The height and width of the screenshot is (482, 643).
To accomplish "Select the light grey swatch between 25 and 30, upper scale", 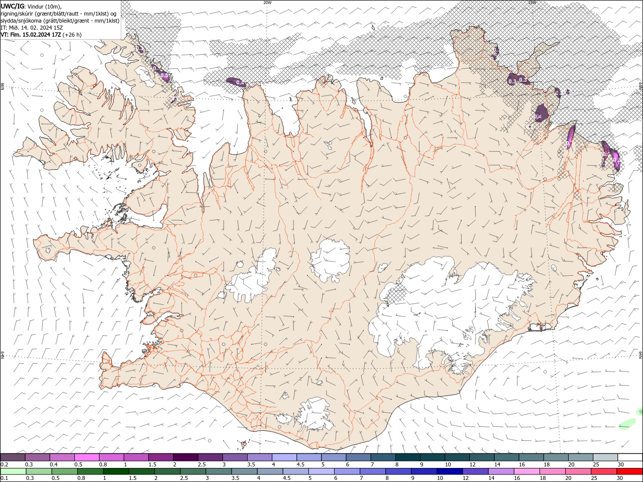I will (605, 457).
